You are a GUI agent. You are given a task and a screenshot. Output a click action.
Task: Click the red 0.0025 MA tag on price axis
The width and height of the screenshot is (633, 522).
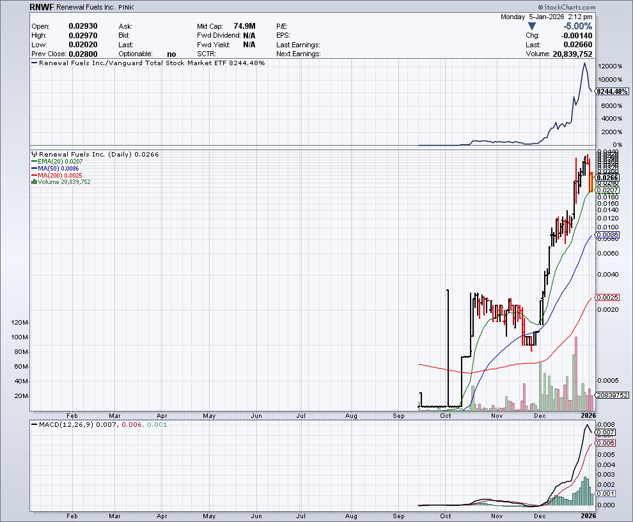coord(607,297)
